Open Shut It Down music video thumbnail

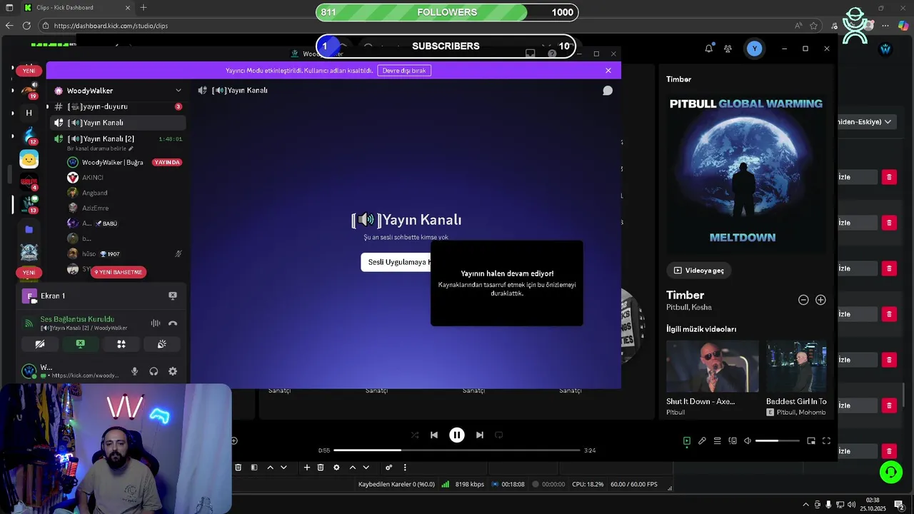pos(713,366)
